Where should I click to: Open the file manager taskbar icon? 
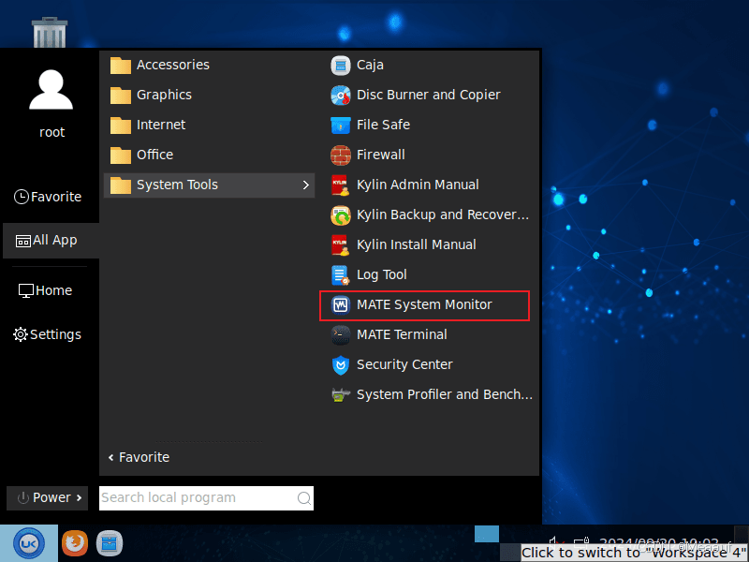[110, 543]
